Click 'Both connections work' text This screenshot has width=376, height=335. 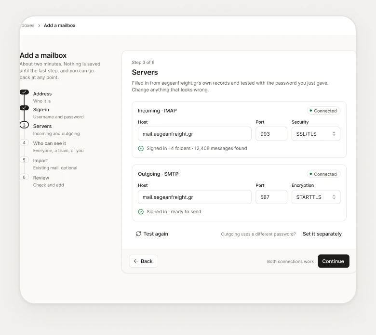290,261
